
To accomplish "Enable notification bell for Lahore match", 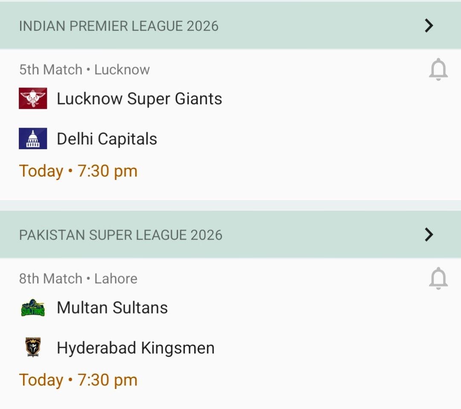I will [438, 279].
